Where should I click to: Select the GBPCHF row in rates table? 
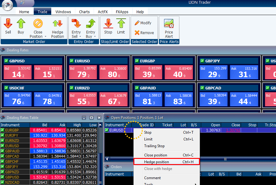click(x=49, y=161)
